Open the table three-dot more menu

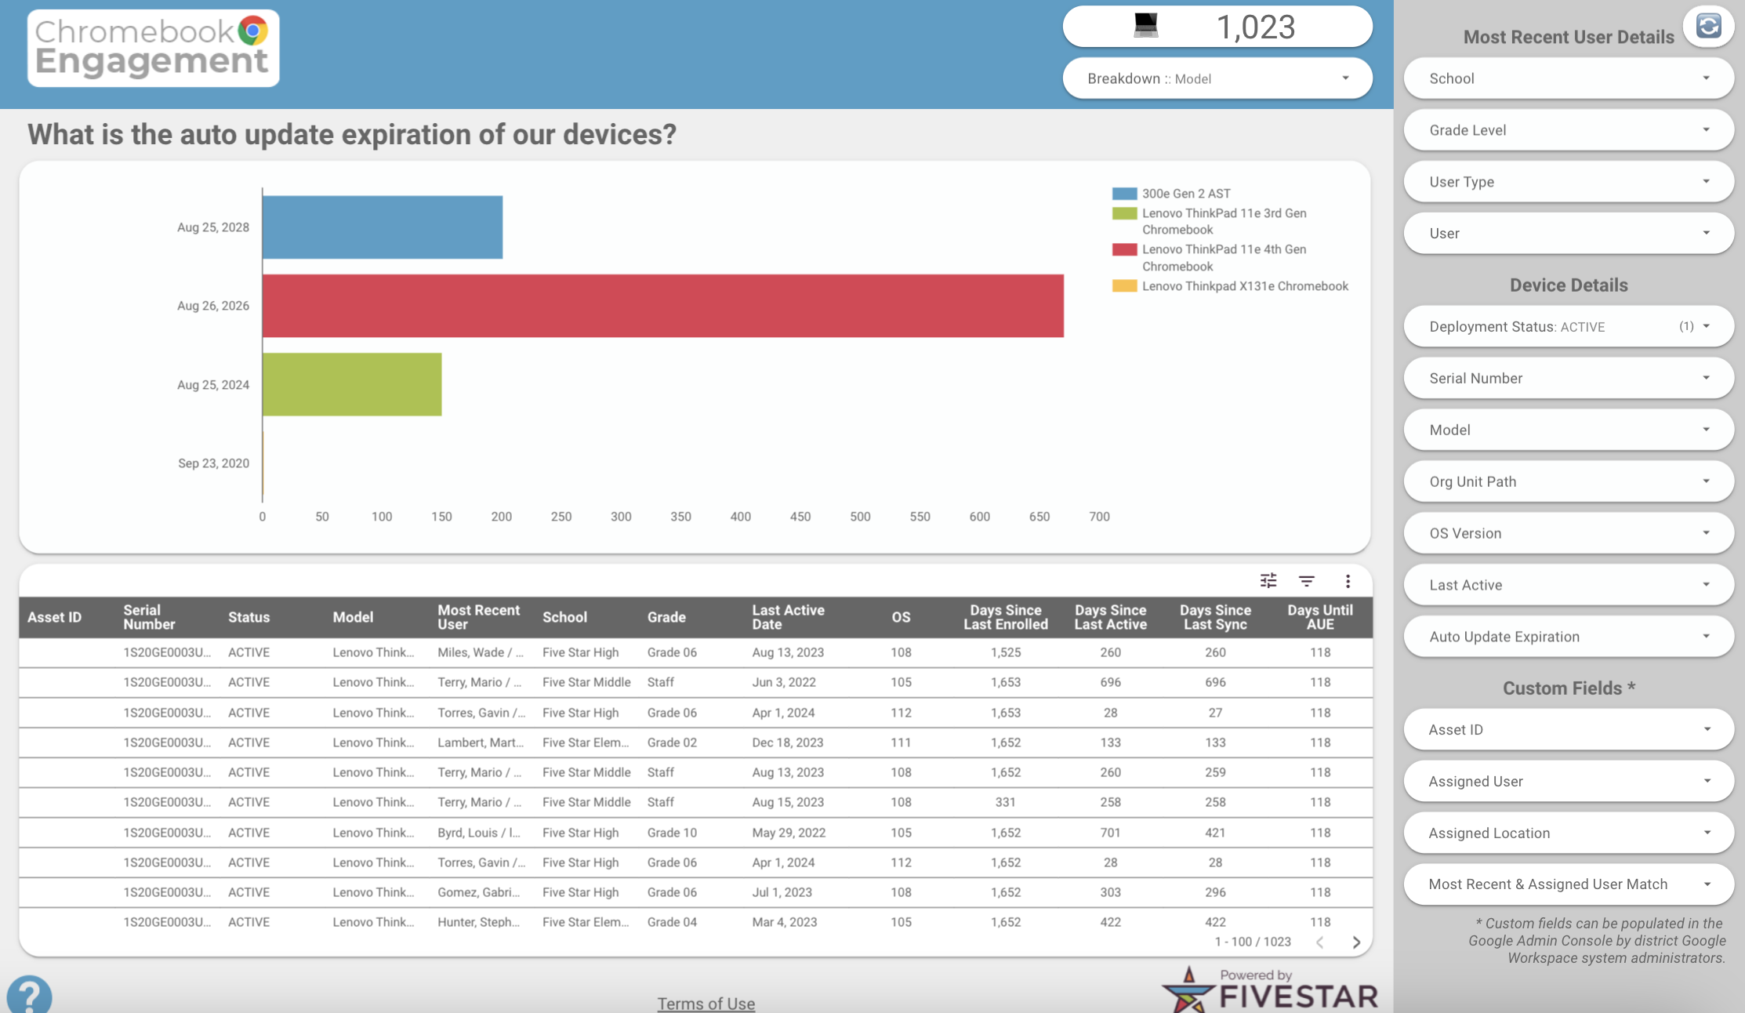[1348, 581]
